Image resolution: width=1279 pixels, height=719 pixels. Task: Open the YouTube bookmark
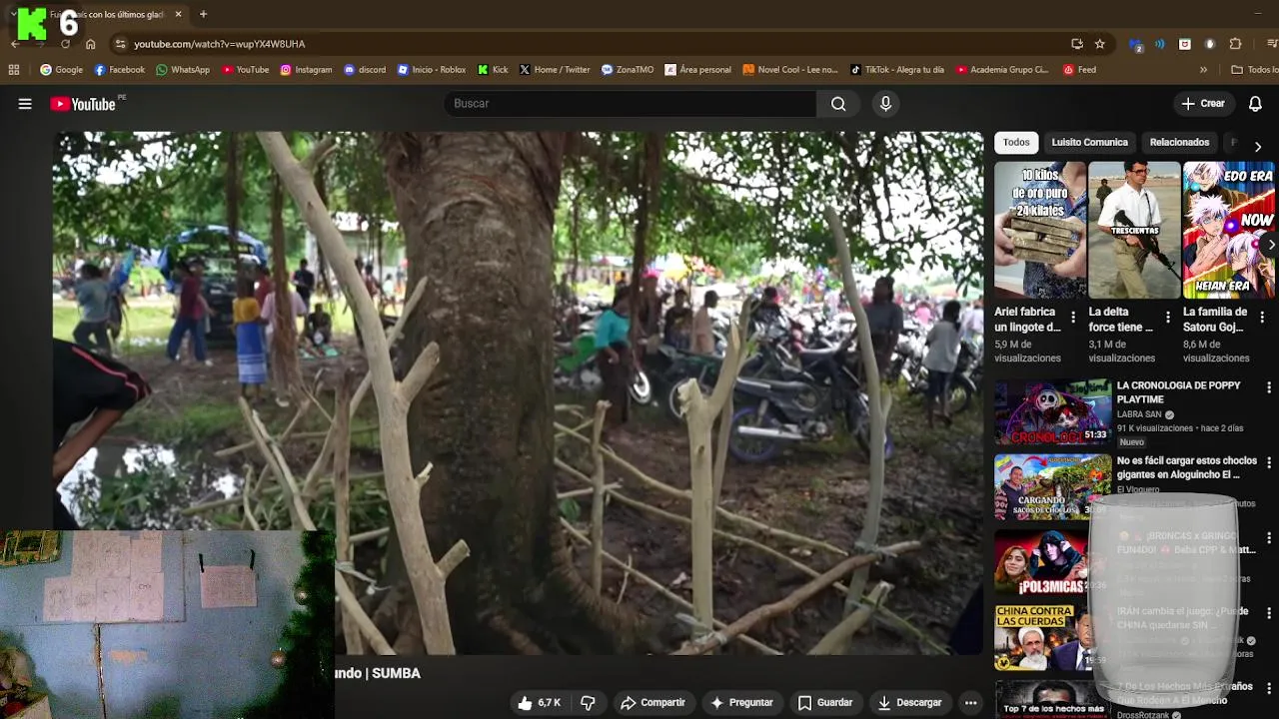point(245,70)
